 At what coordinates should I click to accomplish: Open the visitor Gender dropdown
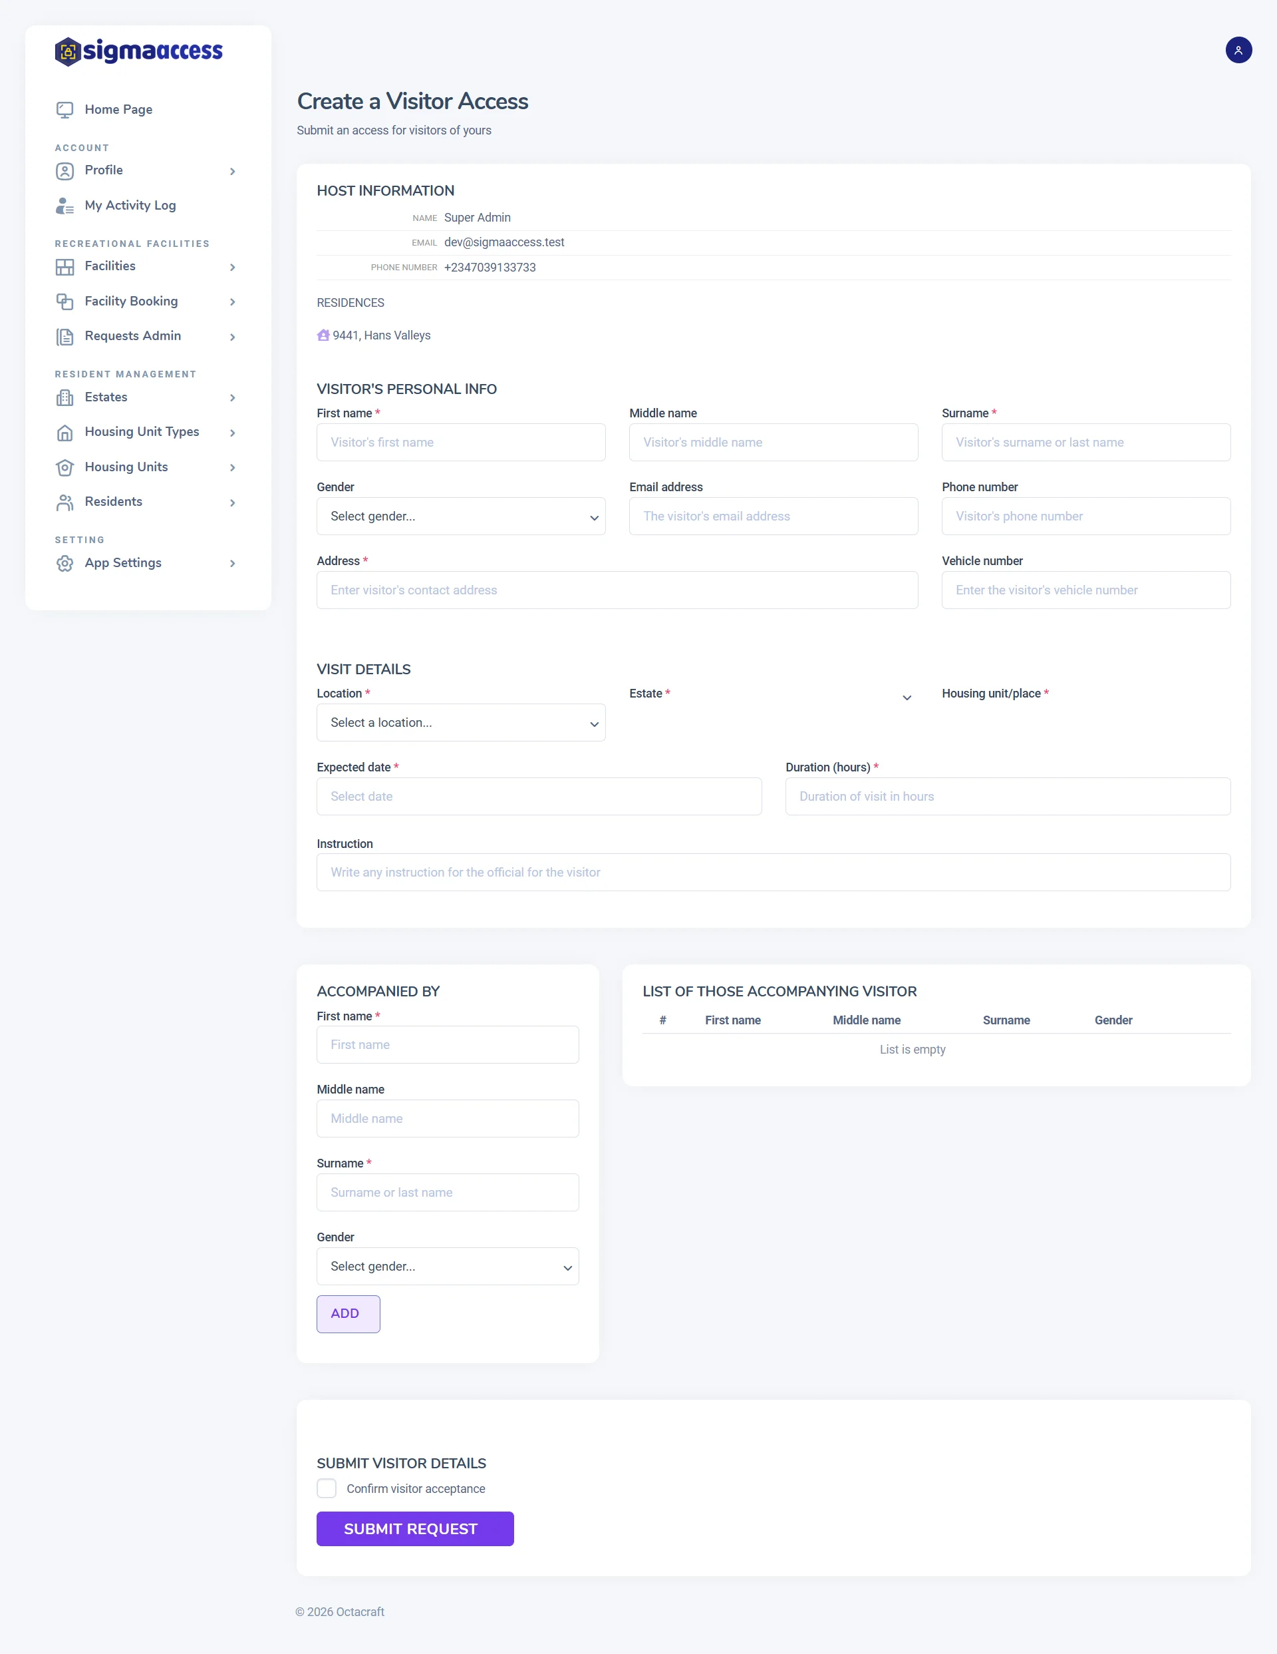click(461, 517)
